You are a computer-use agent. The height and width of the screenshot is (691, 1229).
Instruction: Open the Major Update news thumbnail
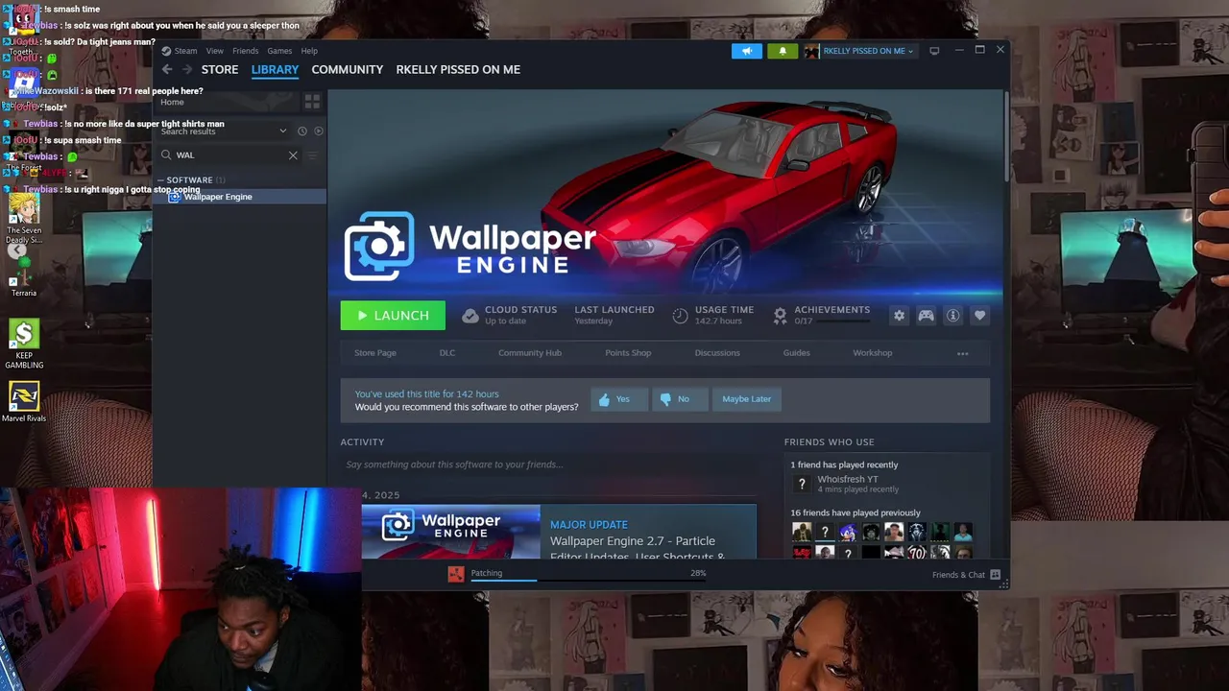(451, 532)
